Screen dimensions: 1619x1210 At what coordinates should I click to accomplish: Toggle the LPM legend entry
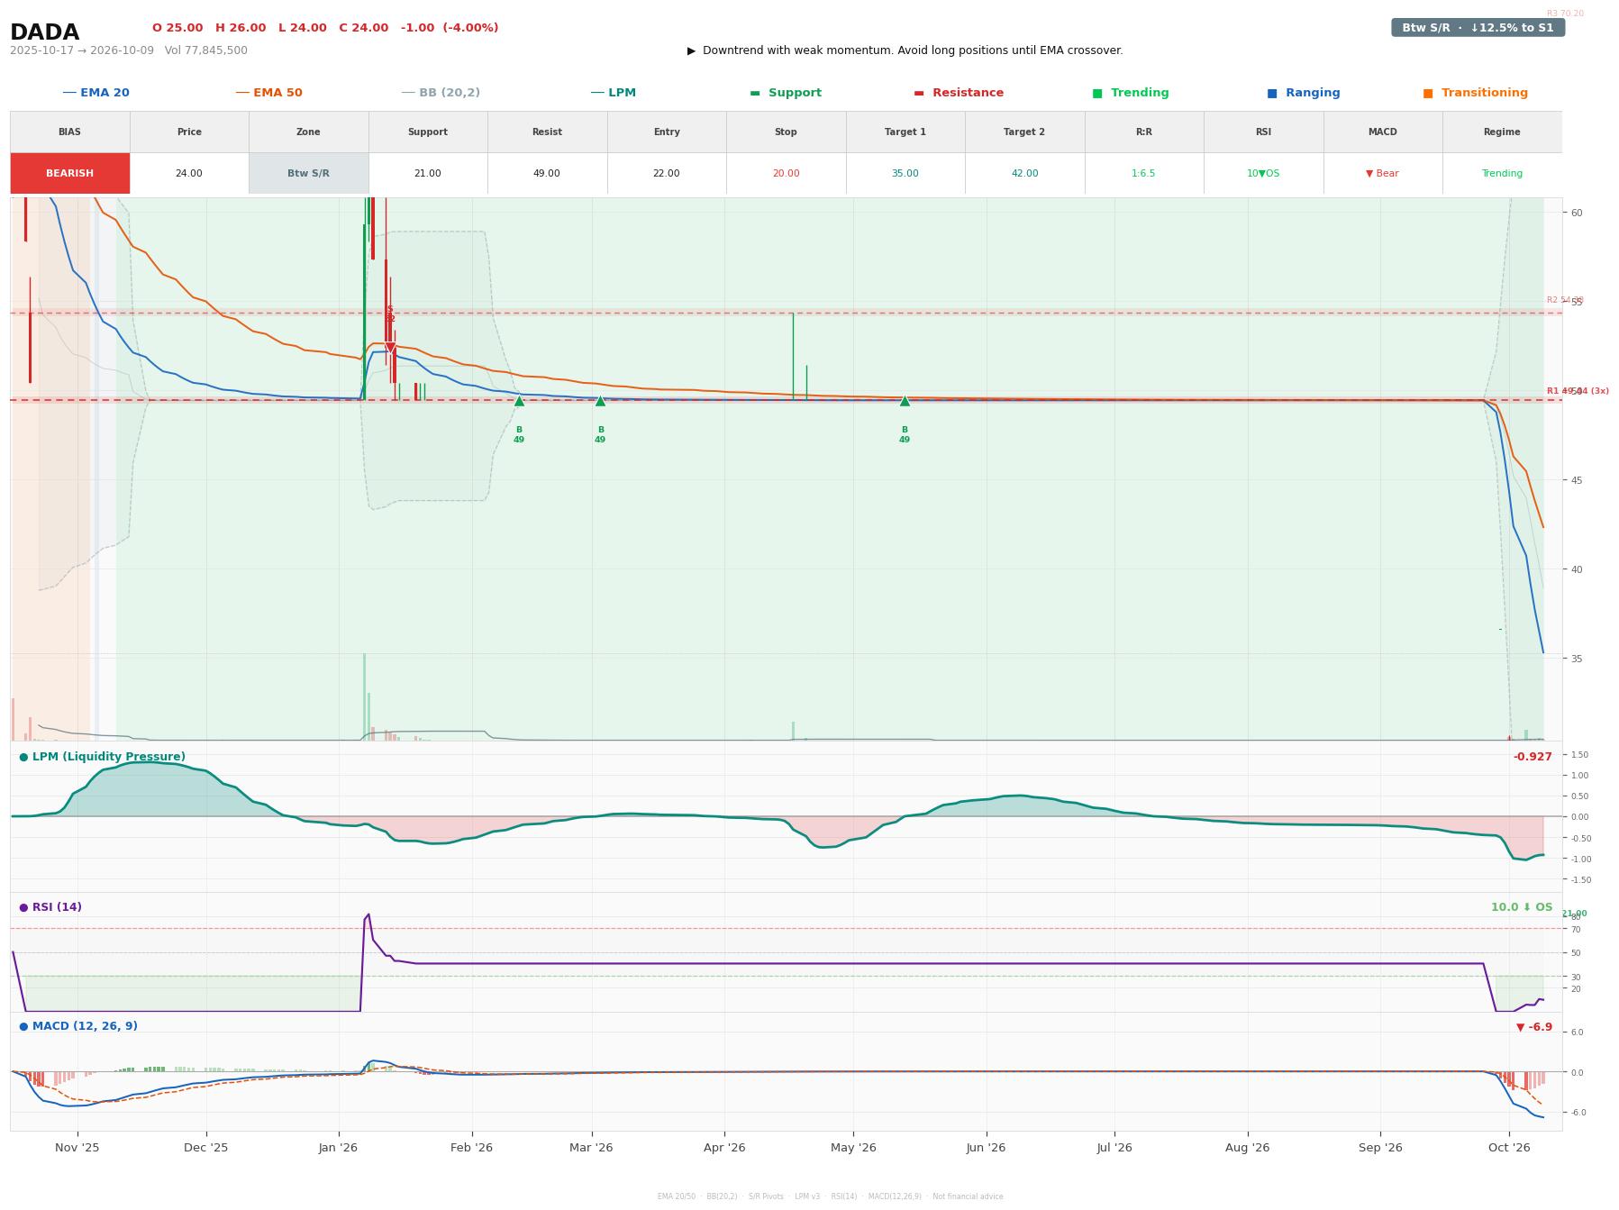pos(614,93)
